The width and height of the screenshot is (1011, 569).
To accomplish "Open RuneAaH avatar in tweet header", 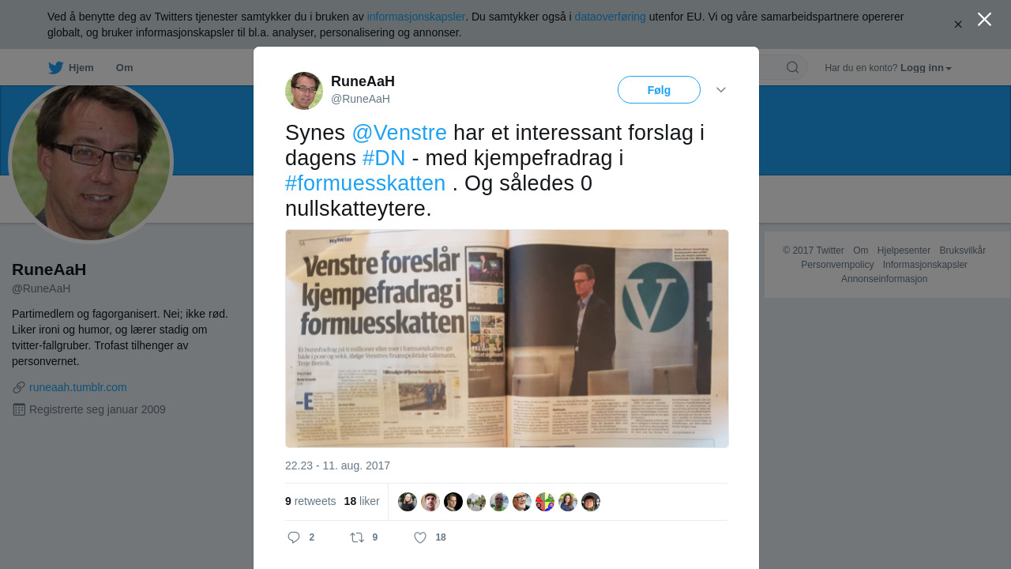I will [x=304, y=91].
